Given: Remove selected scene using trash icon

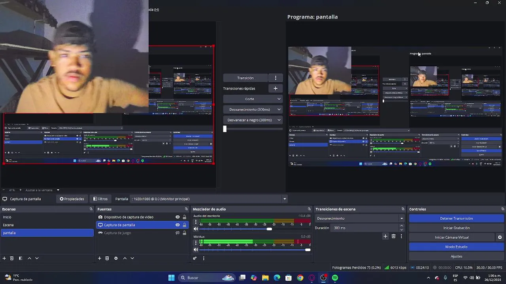Looking at the screenshot, I should coord(12,258).
